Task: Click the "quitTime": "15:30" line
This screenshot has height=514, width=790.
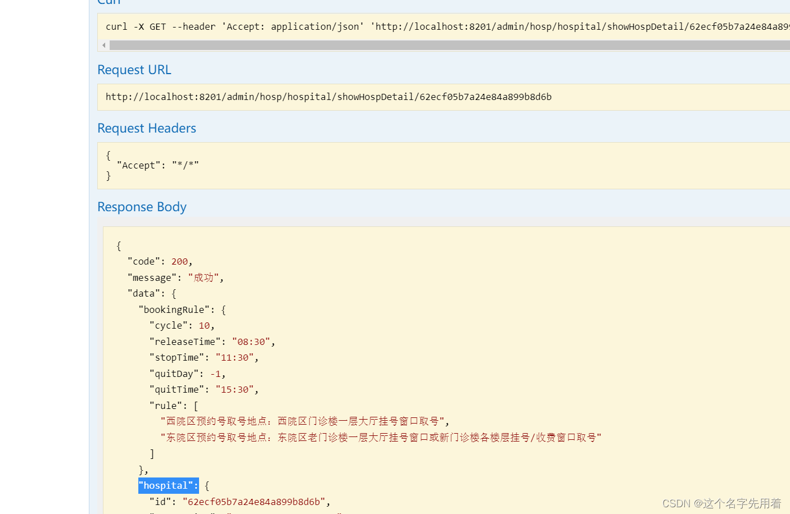Action: click(204, 389)
